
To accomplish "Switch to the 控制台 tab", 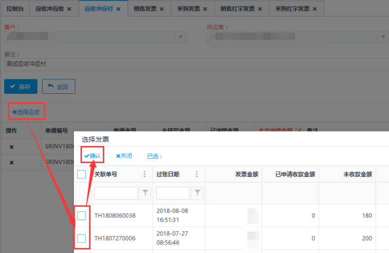I will [x=15, y=9].
